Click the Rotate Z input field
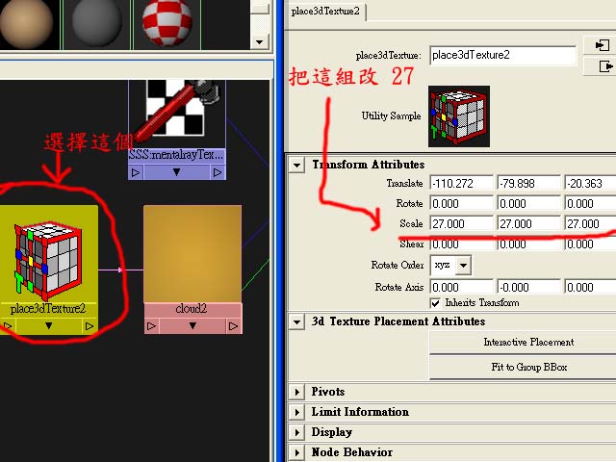Image resolution: width=616 pixels, height=462 pixels. (590, 203)
